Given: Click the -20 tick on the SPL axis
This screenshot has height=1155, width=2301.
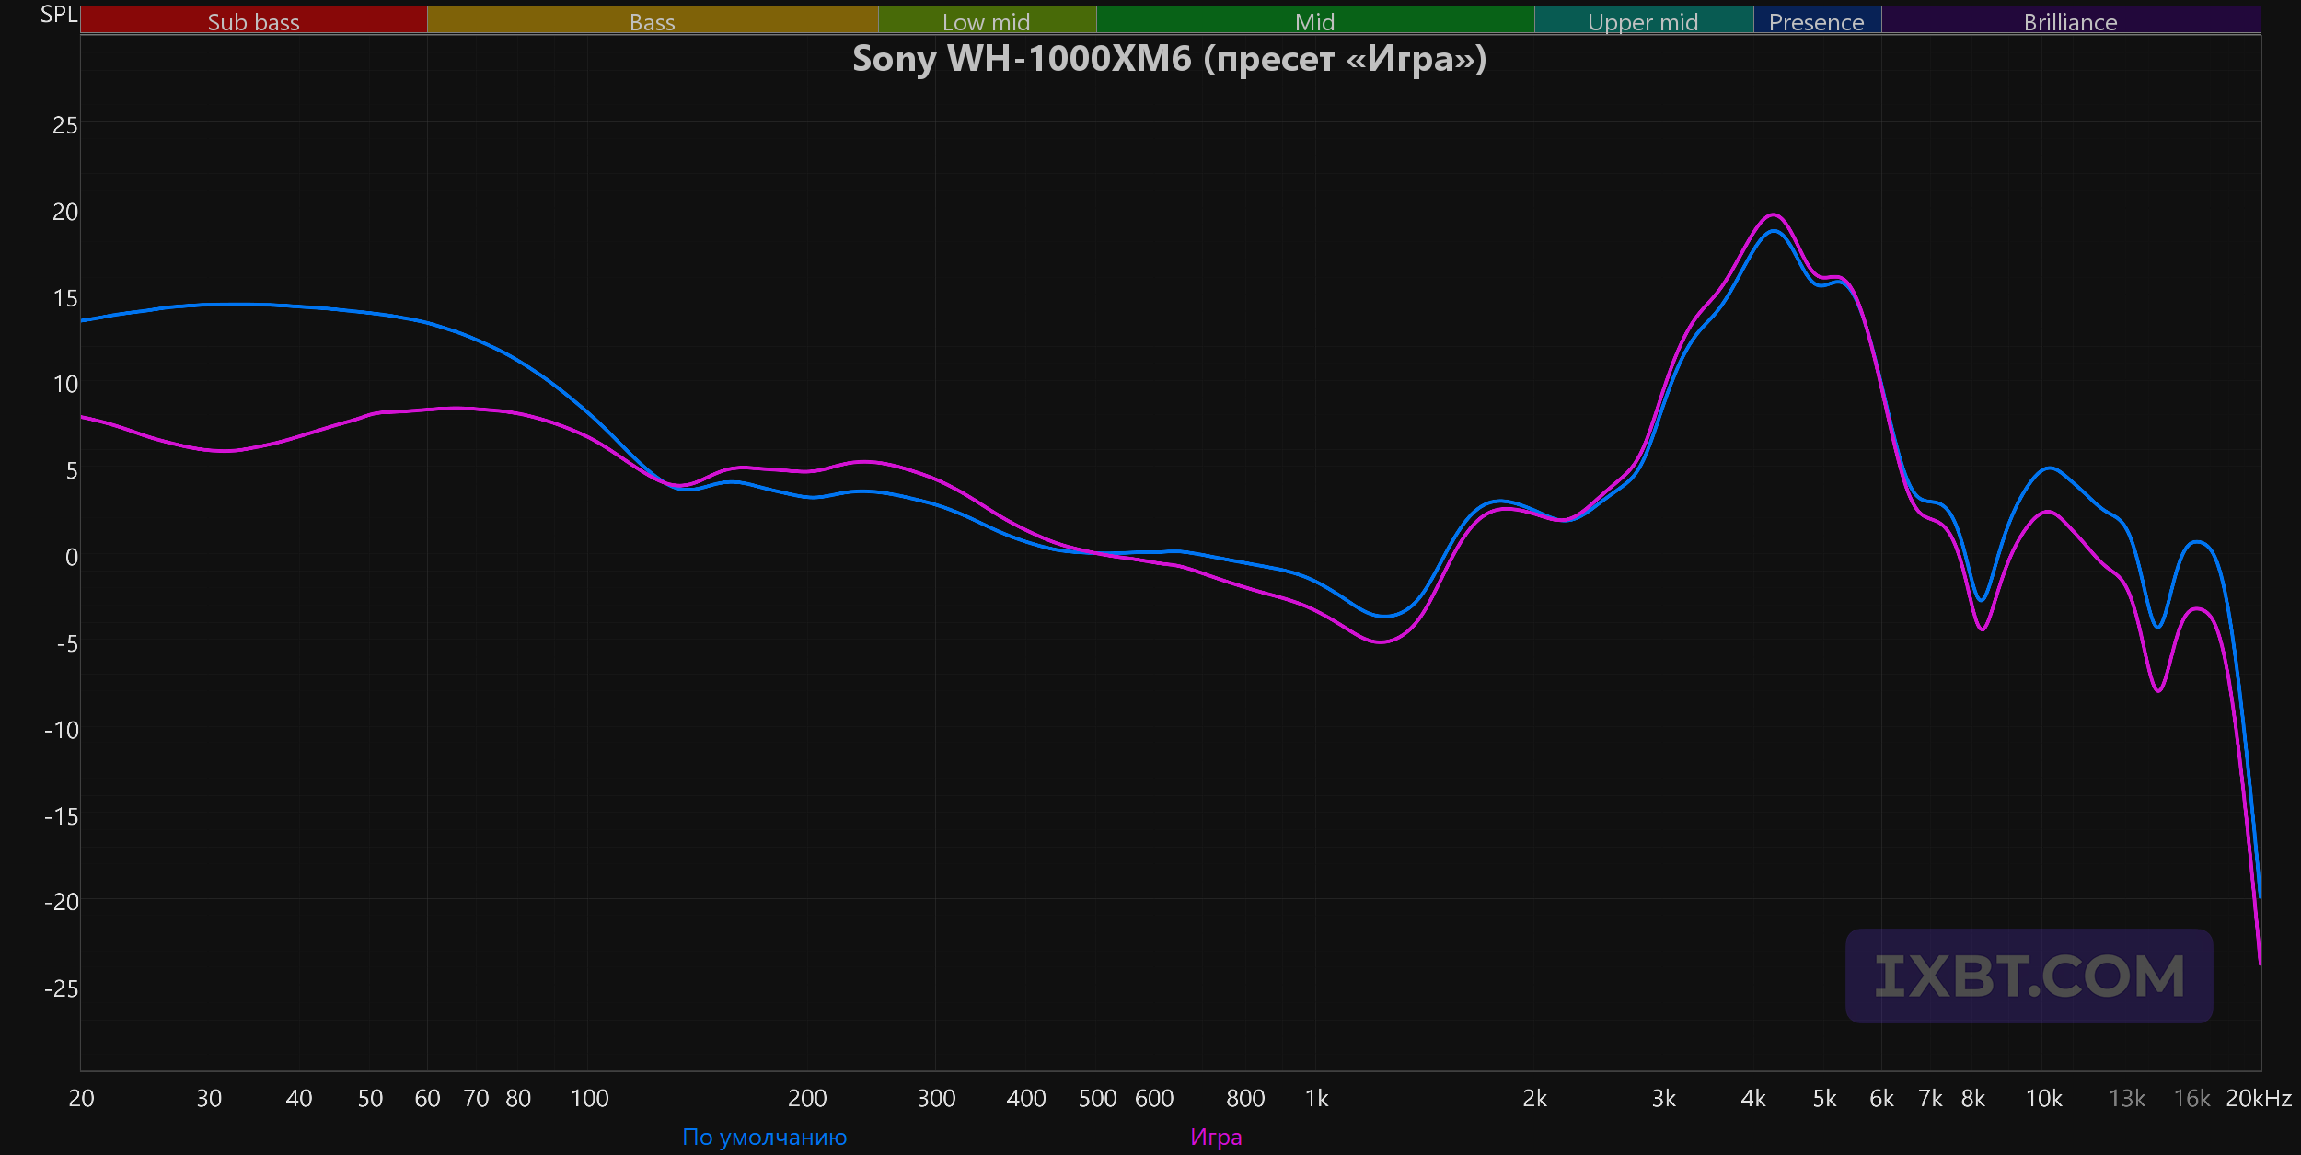Looking at the screenshot, I should pyautogui.click(x=62, y=902).
